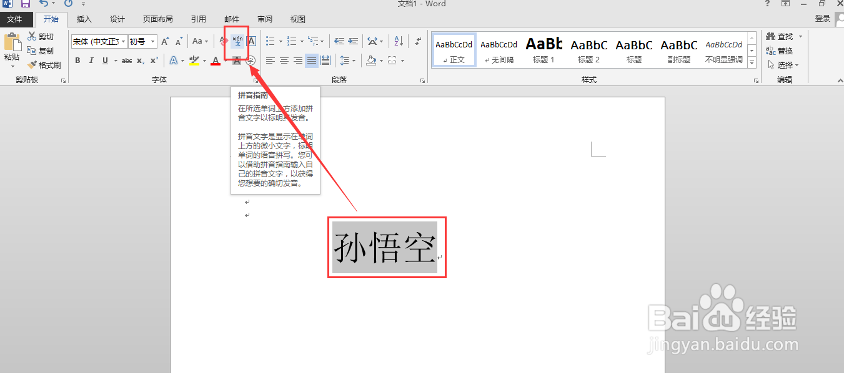Viewport: 844px width, 373px height.
Task: Apply subscript formatting
Action: click(x=141, y=61)
